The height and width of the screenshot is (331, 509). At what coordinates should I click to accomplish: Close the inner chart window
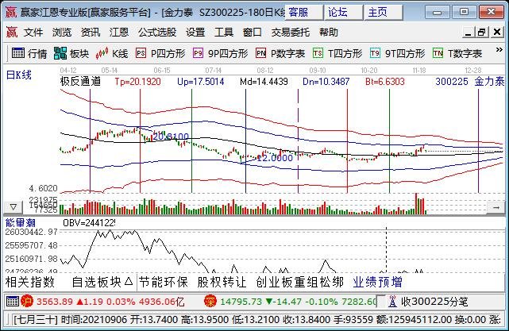496,32
